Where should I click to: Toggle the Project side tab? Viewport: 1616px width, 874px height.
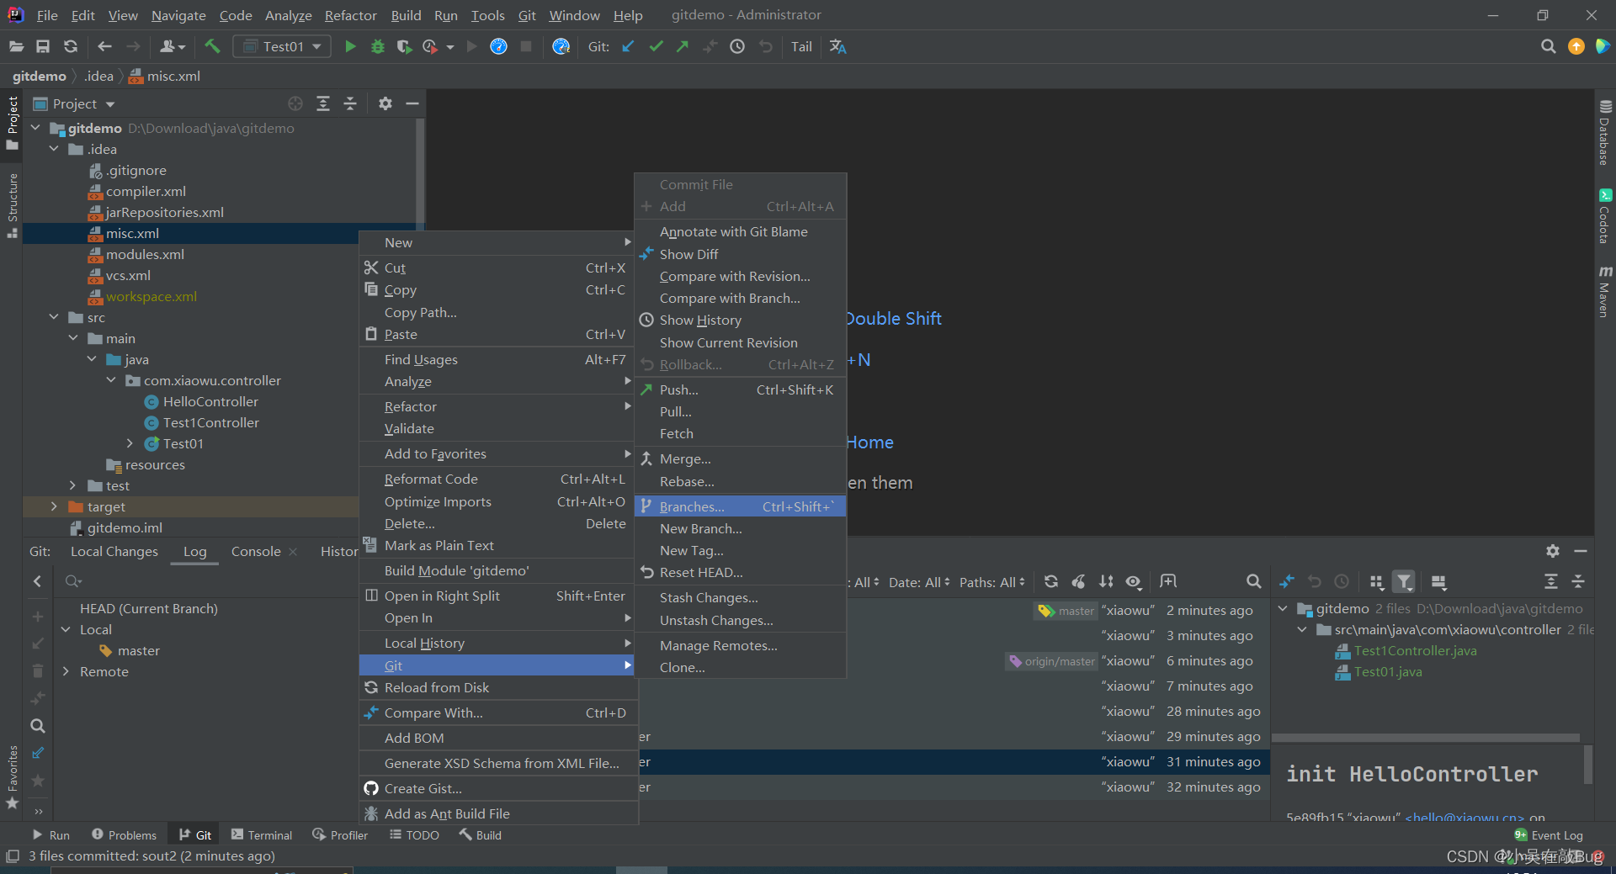pos(12,123)
